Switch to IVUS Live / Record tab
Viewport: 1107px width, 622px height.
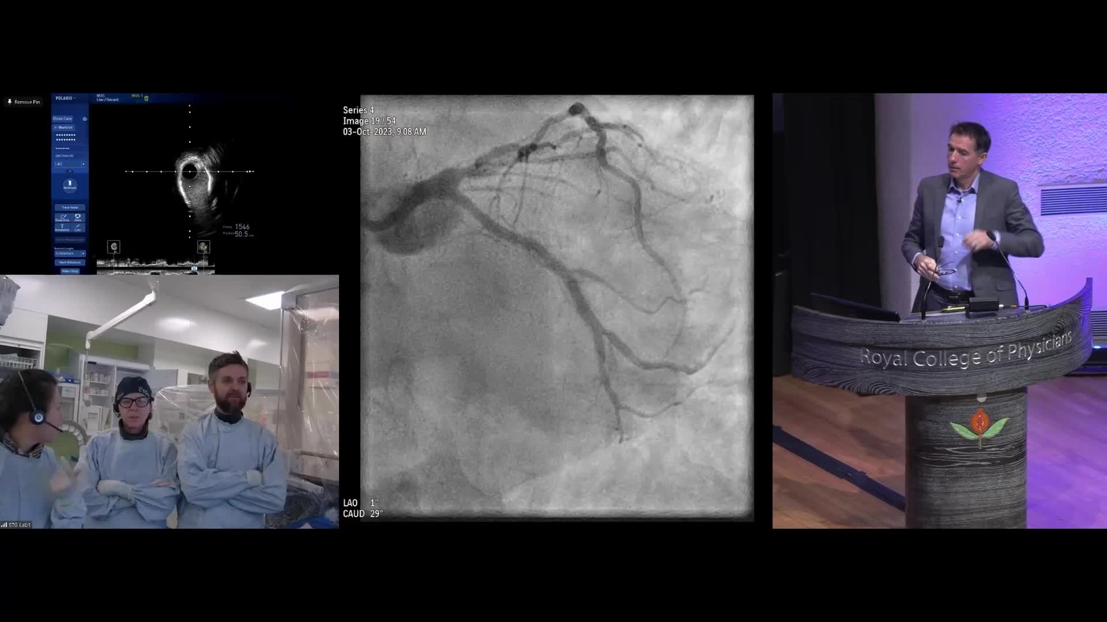[107, 98]
